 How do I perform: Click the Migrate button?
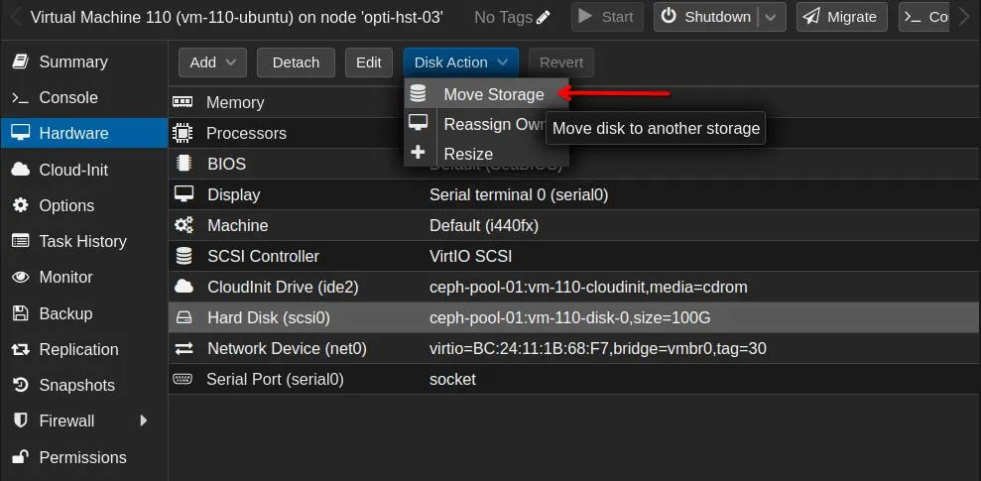842,17
